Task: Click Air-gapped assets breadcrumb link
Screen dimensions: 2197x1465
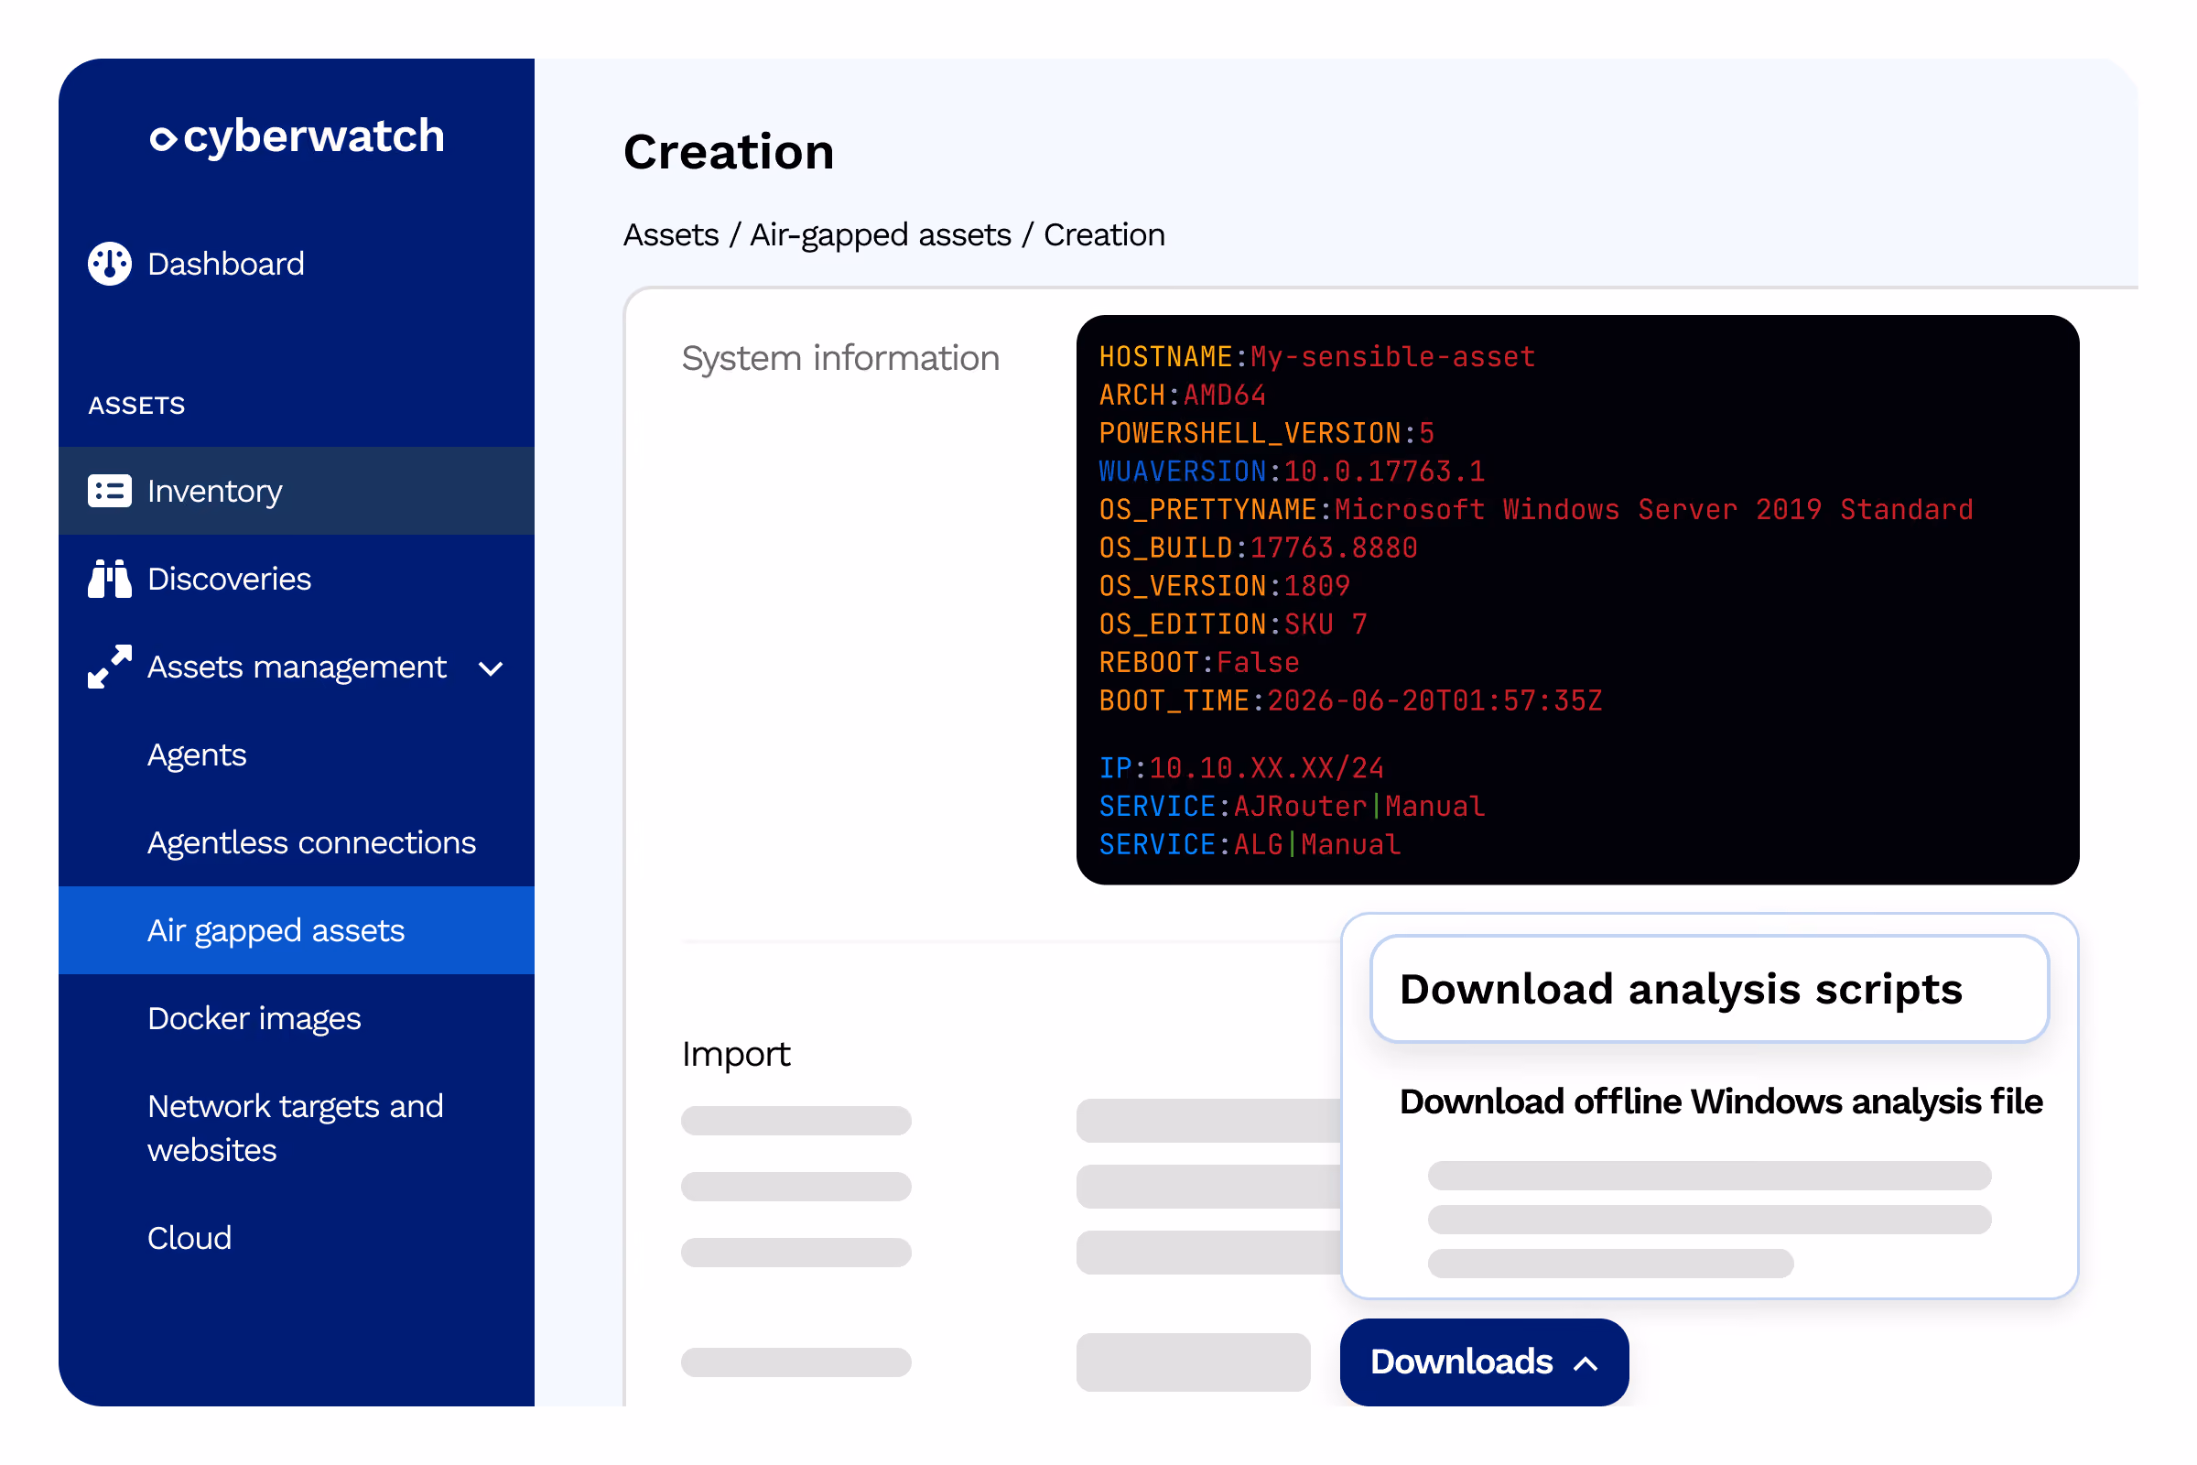Action: pyautogui.click(x=881, y=234)
